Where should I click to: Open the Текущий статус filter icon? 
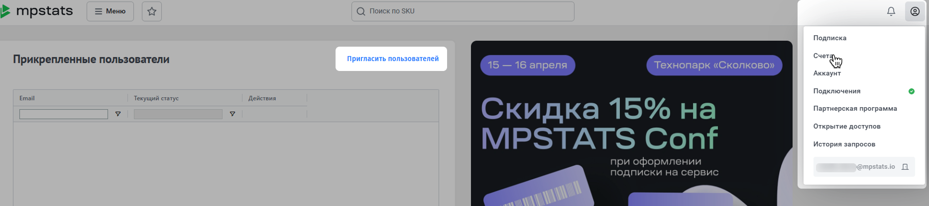tap(232, 114)
